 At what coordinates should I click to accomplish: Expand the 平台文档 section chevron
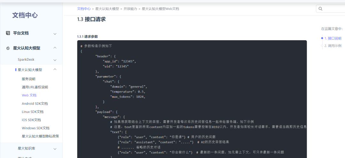point(55,34)
